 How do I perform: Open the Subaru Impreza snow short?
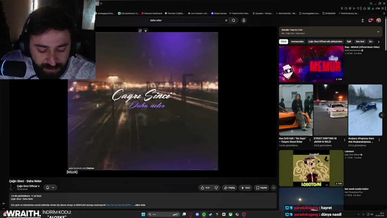pyautogui.click(x=365, y=110)
